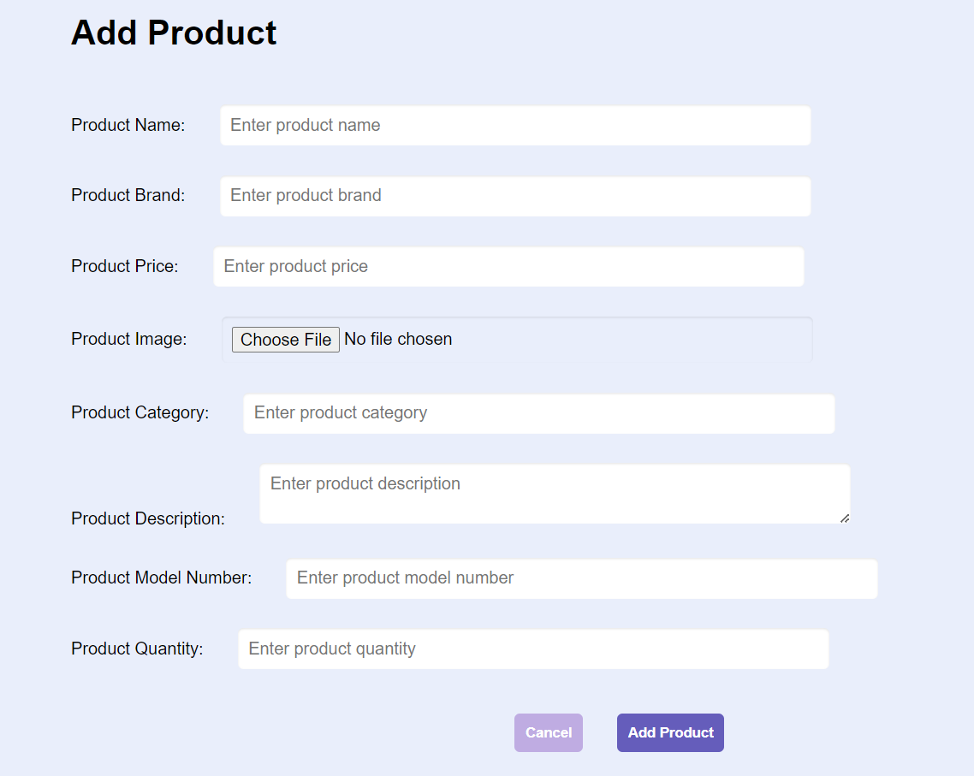Click the Product Image label
This screenshot has height=776, width=974.
129,339
